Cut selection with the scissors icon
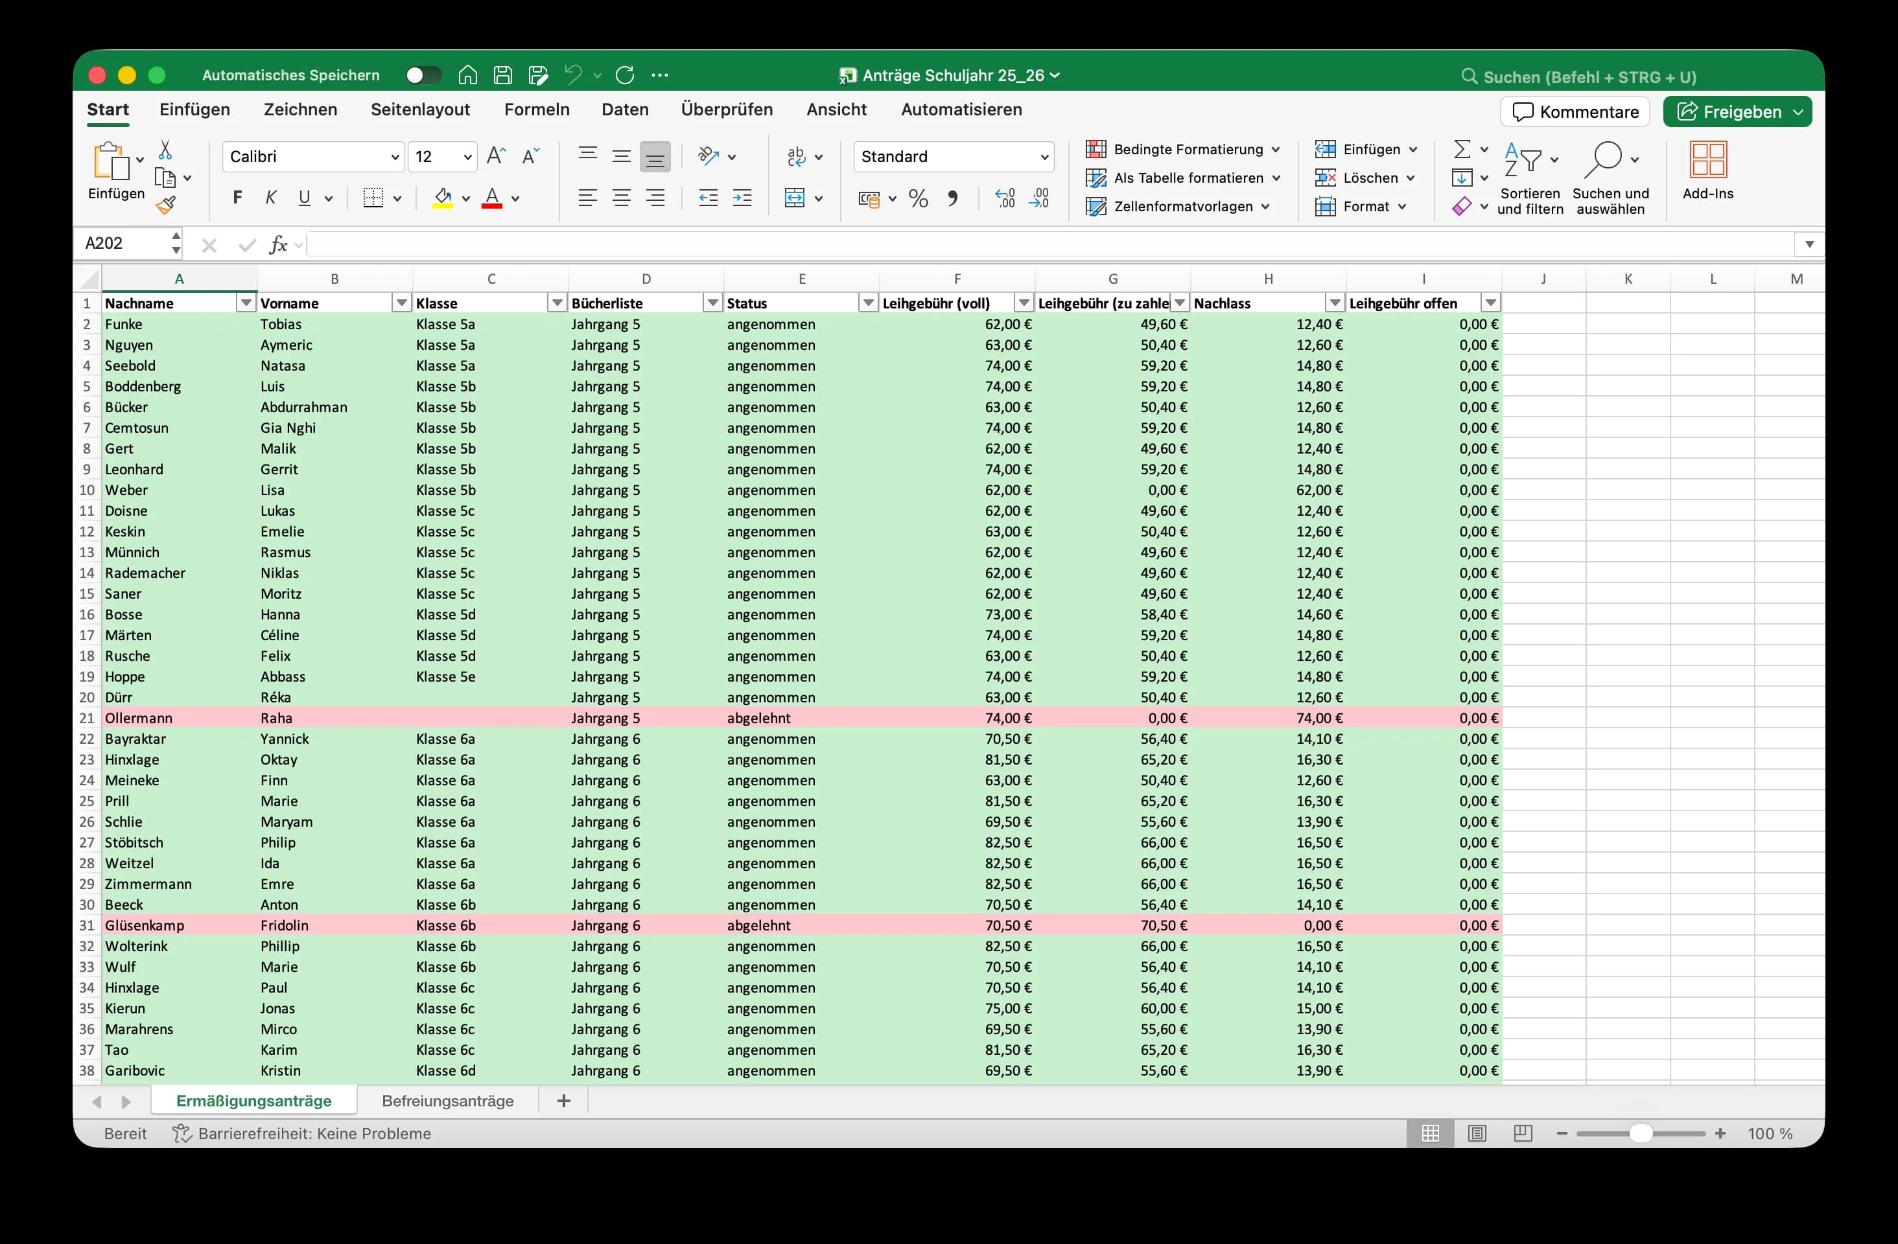 [167, 148]
